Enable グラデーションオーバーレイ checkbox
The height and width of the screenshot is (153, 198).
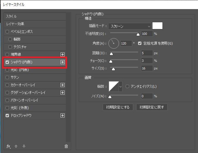(x=7, y=93)
